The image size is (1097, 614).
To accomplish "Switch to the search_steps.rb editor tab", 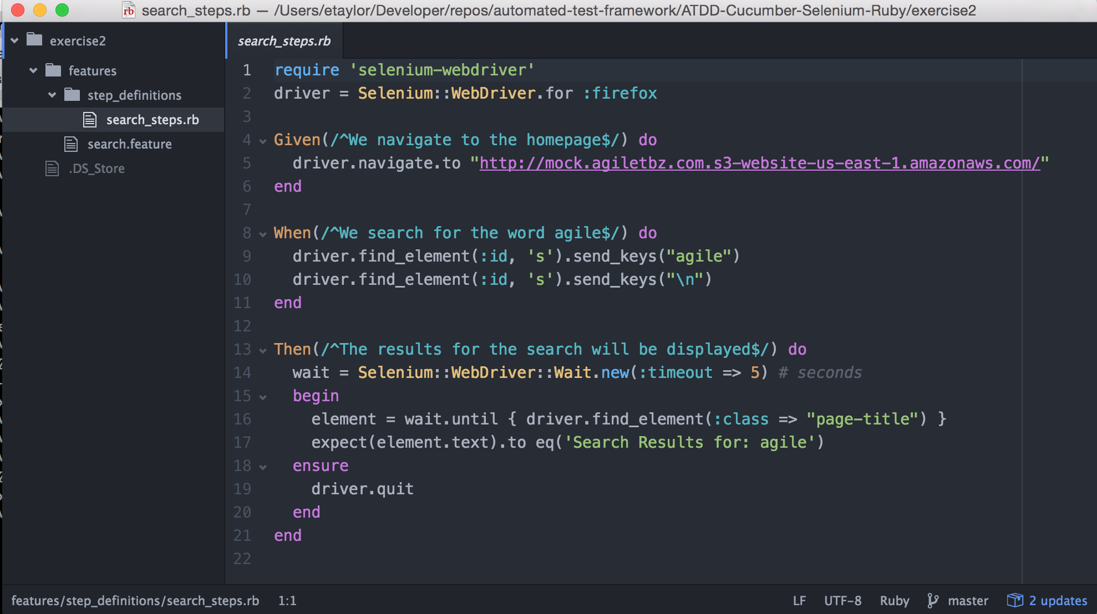I will (x=284, y=40).
